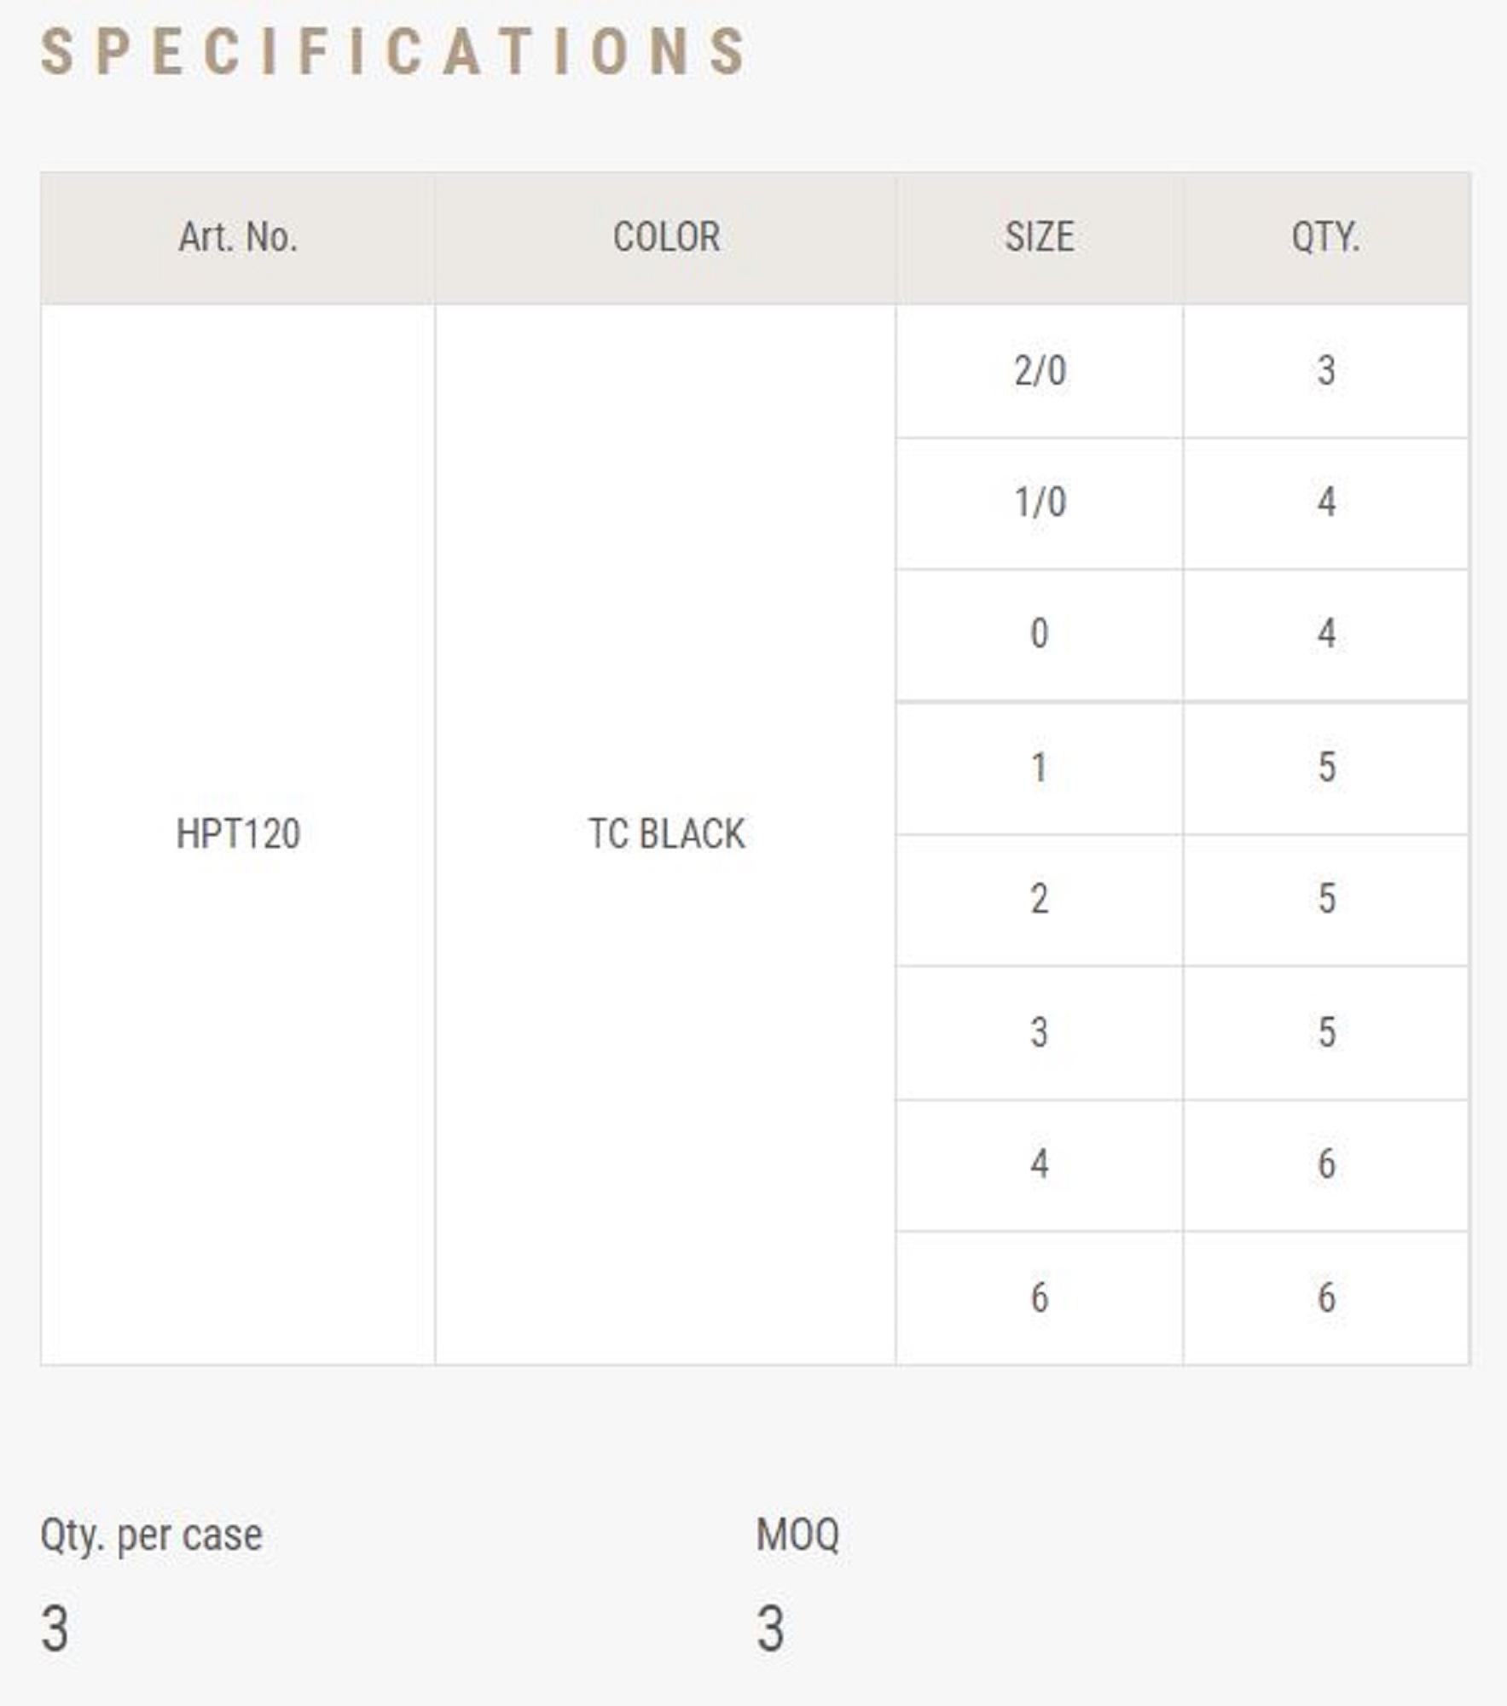This screenshot has width=1507, height=1706.
Task: Click the SPECIFICATIONS heading
Action: (394, 52)
